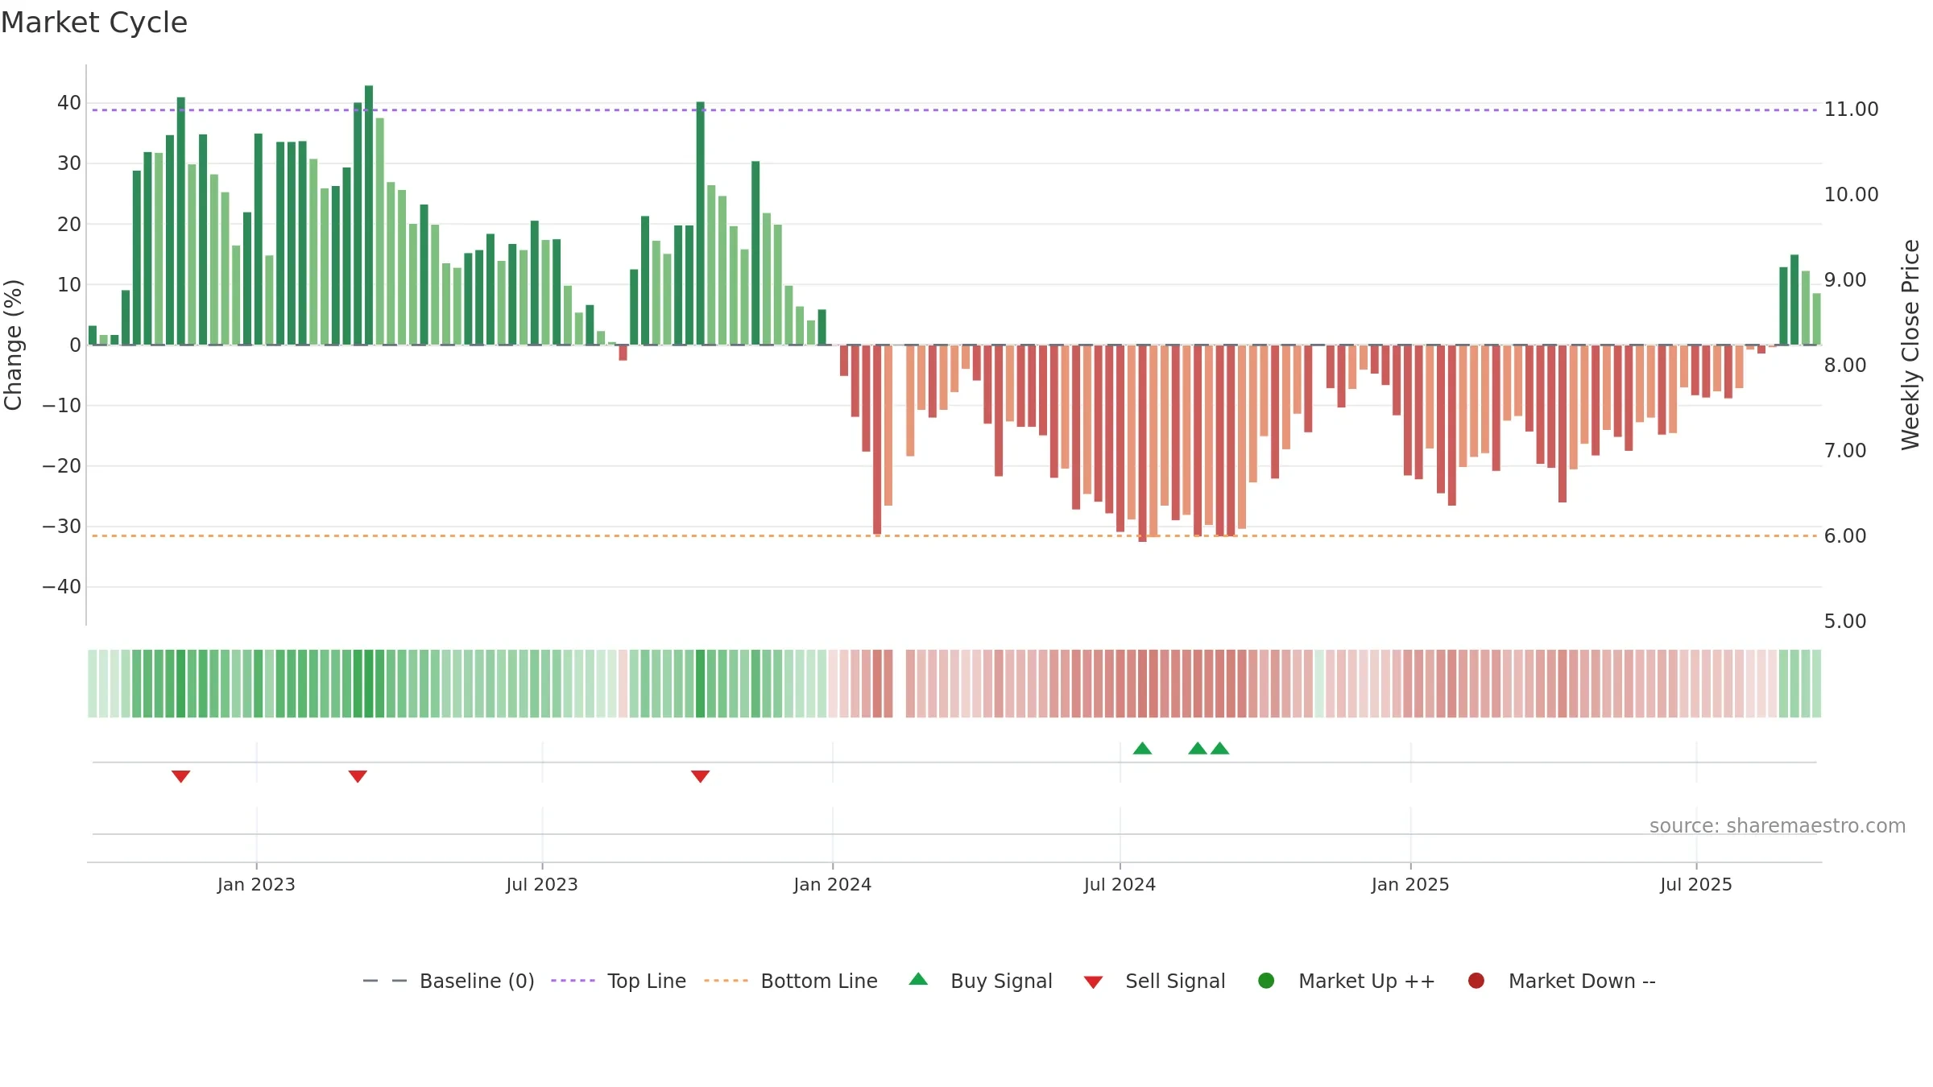
Task: Toggle the Top Line legend item
Action: (619, 981)
